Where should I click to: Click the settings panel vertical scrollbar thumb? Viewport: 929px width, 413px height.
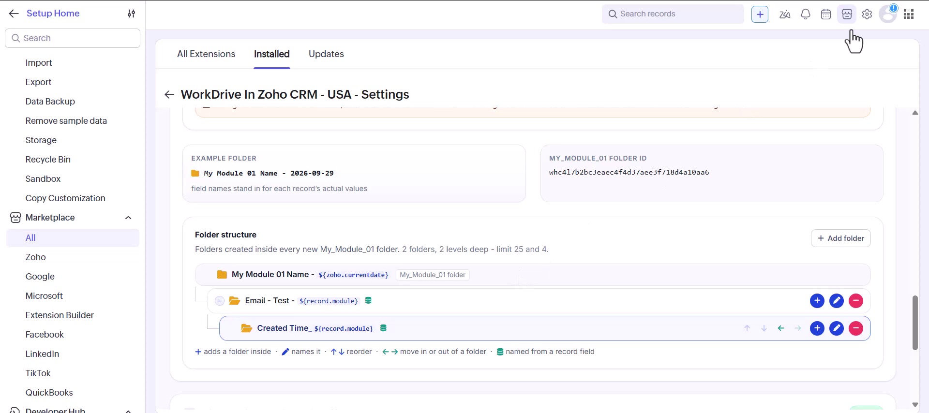tap(915, 323)
